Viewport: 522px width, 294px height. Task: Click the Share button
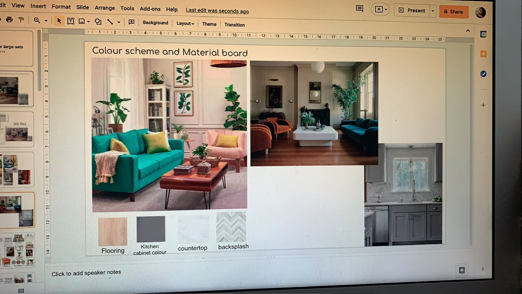tap(453, 11)
